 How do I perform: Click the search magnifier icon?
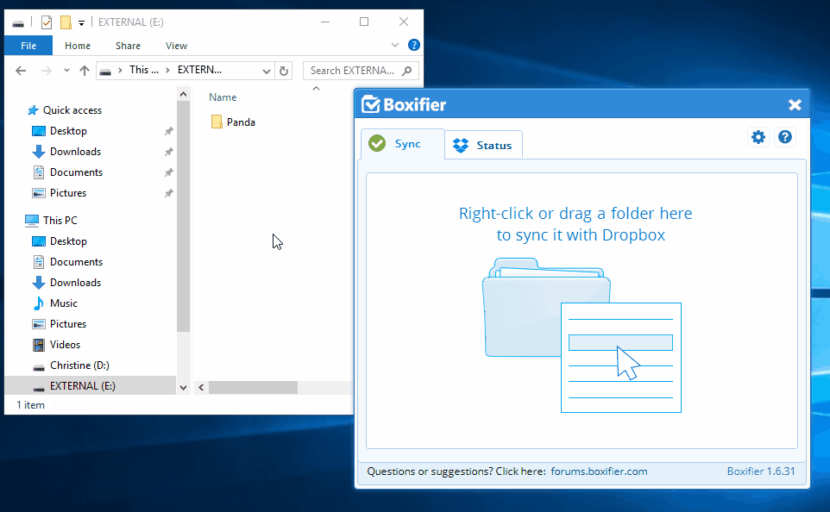coord(407,71)
